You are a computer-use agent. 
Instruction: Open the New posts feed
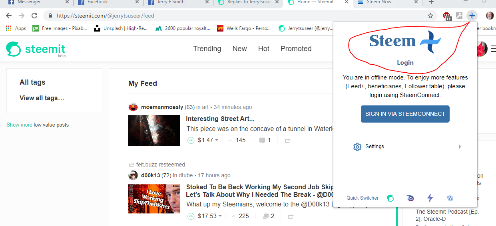point(240,49)
